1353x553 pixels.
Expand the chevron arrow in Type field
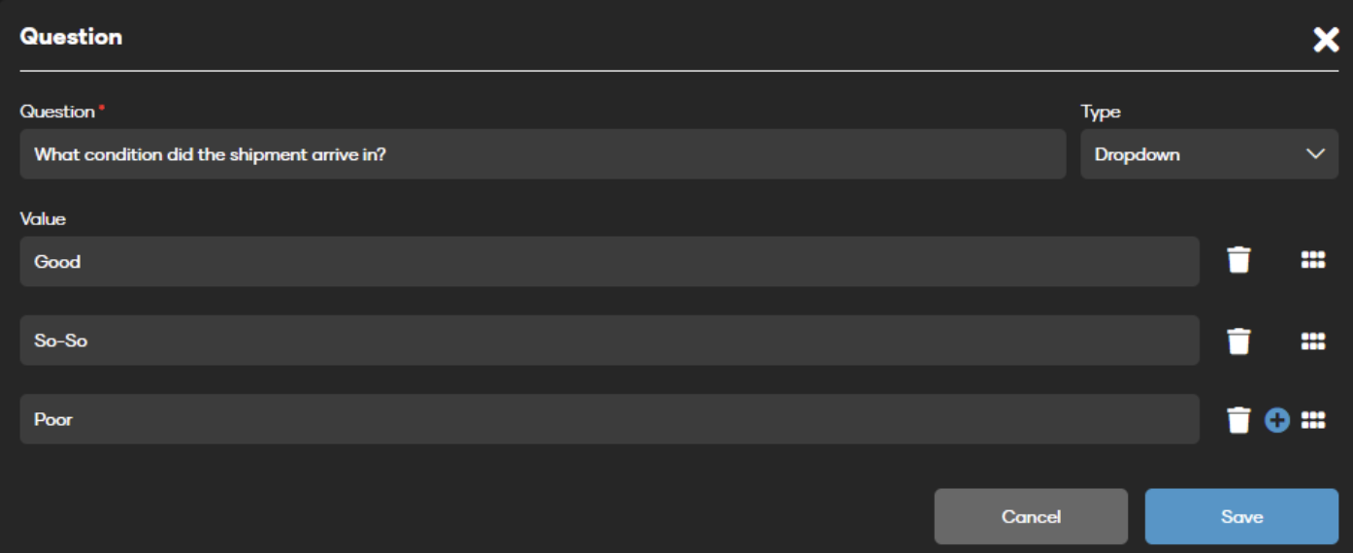pos(1315,154)
